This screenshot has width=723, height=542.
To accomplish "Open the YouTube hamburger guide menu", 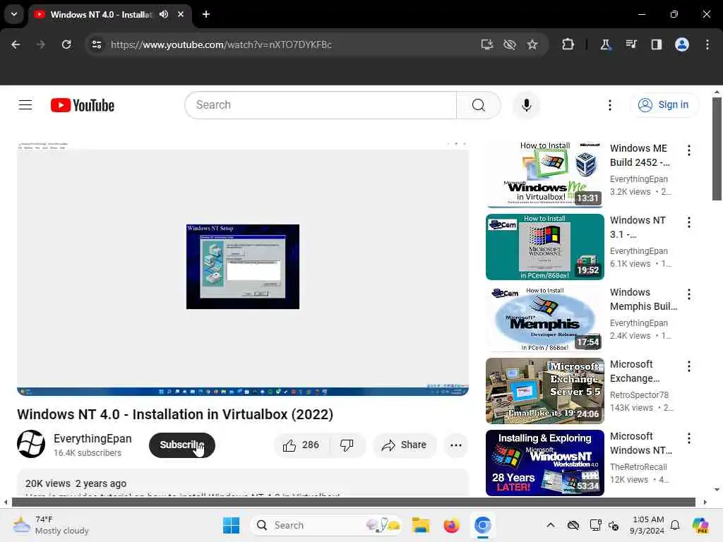I will [25, 105].
